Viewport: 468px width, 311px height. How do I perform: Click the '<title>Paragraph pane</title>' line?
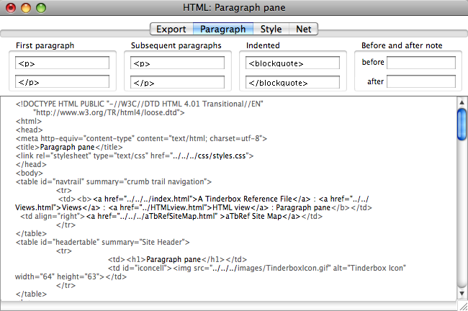coord(69,147)
